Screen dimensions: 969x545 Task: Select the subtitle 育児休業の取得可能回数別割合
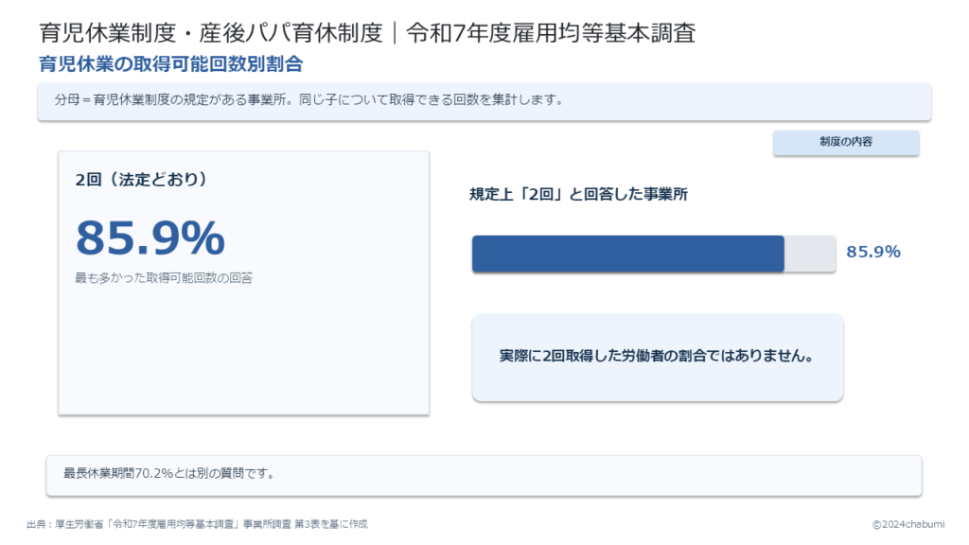170,64
